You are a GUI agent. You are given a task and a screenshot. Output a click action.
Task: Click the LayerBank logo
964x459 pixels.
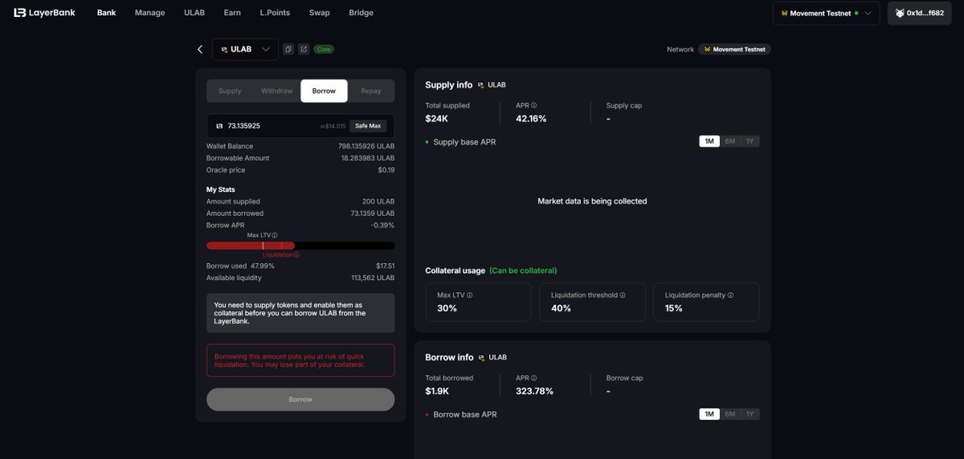(x=44, y=13)
